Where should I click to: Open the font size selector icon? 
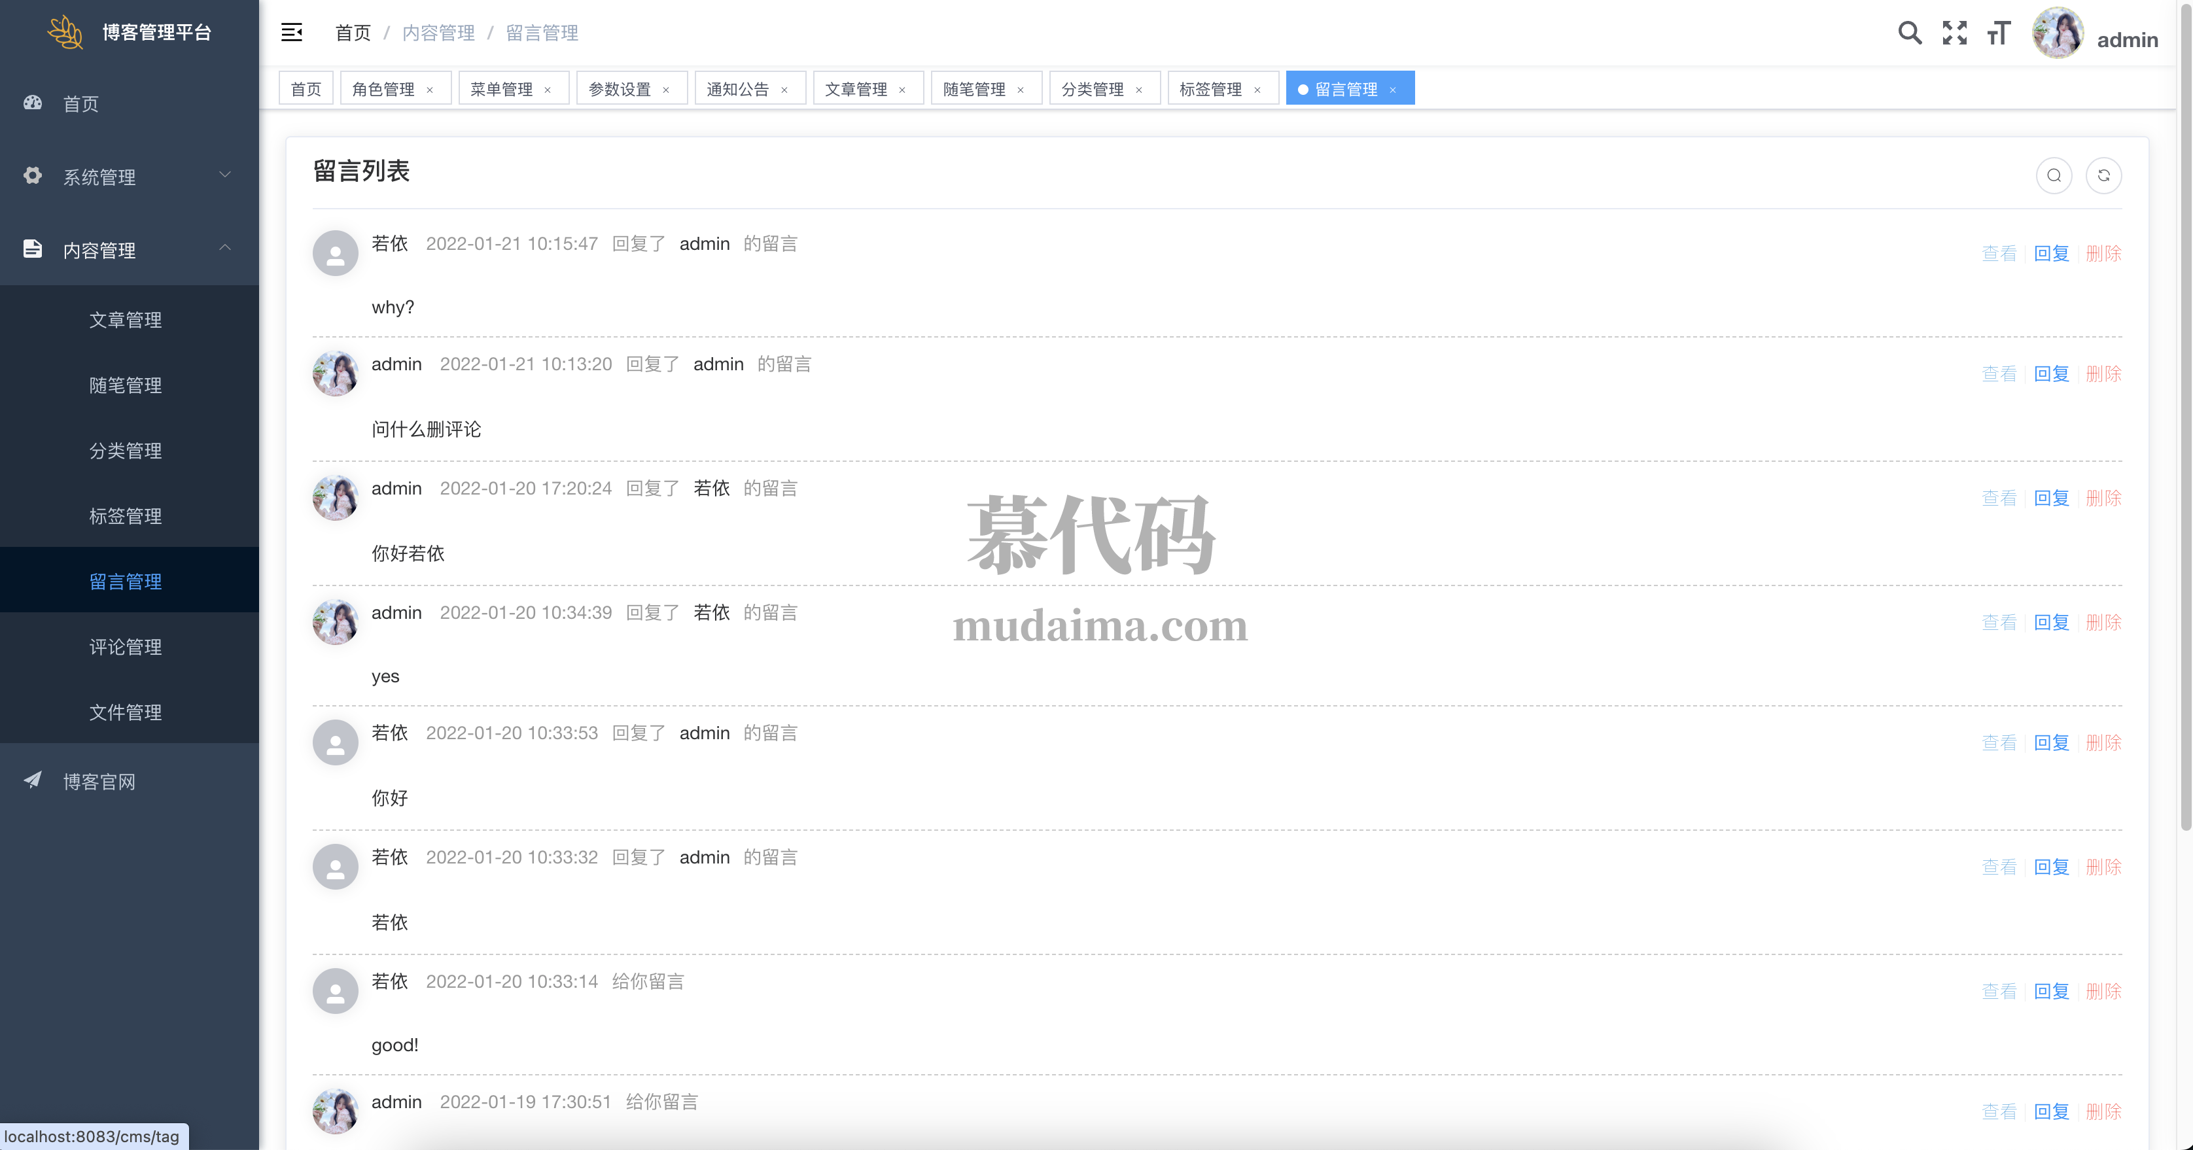1999,33
